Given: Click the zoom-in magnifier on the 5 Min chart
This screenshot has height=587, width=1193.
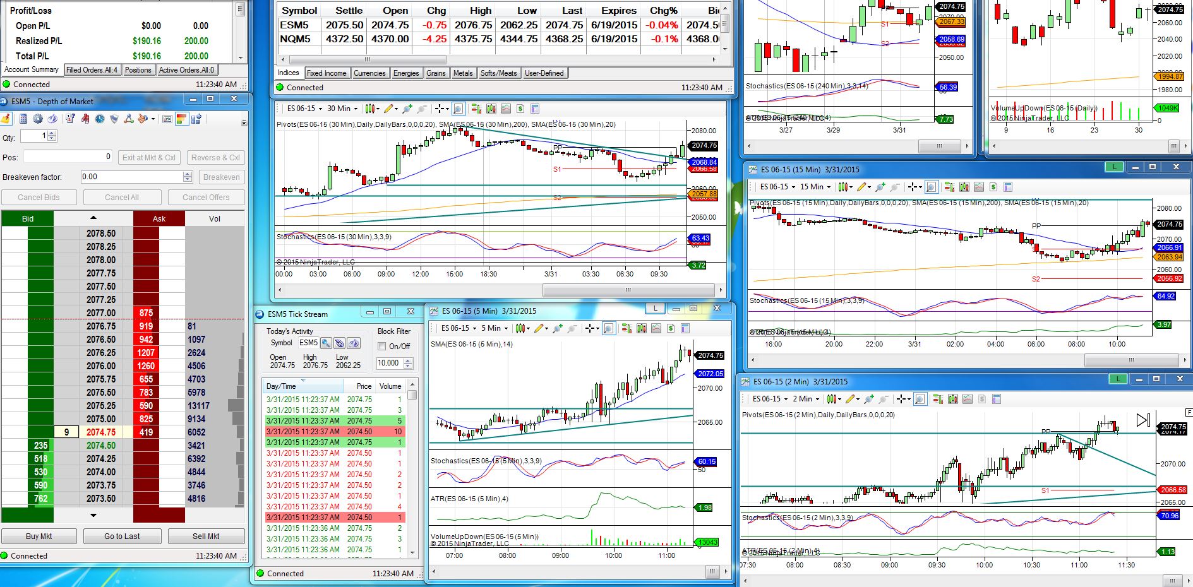Looking at the screenshot, I should pos(608,328).
